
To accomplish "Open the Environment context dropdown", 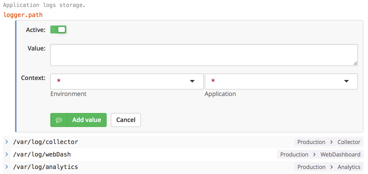I will pos(127,81).
